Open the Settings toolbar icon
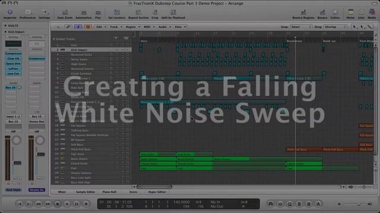 pyautogui.click(x=45, y=12)
